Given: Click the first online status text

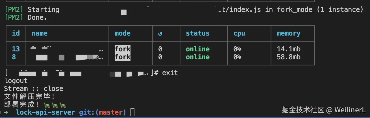Looking at the screenshot, I should [x=198, y=49].
